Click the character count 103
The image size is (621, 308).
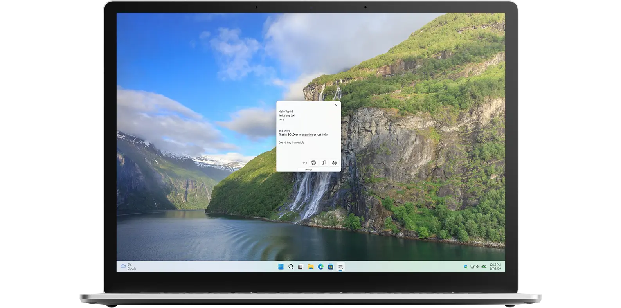click(304, 163)
